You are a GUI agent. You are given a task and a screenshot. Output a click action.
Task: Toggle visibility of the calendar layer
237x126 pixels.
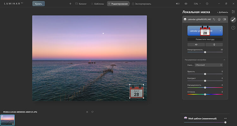[224, 19]
